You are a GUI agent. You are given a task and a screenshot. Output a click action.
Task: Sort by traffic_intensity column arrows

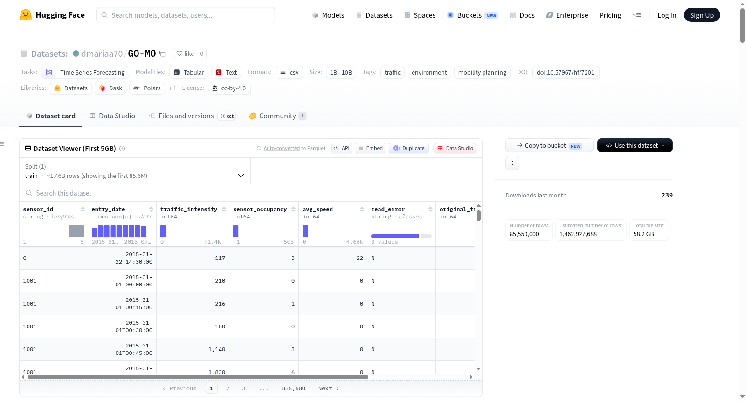tap(224, 209)
